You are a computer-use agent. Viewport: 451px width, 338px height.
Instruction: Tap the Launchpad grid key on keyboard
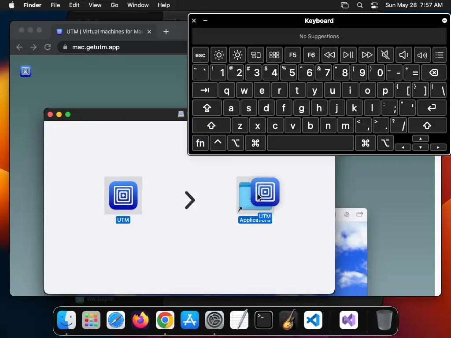(274, 55)
